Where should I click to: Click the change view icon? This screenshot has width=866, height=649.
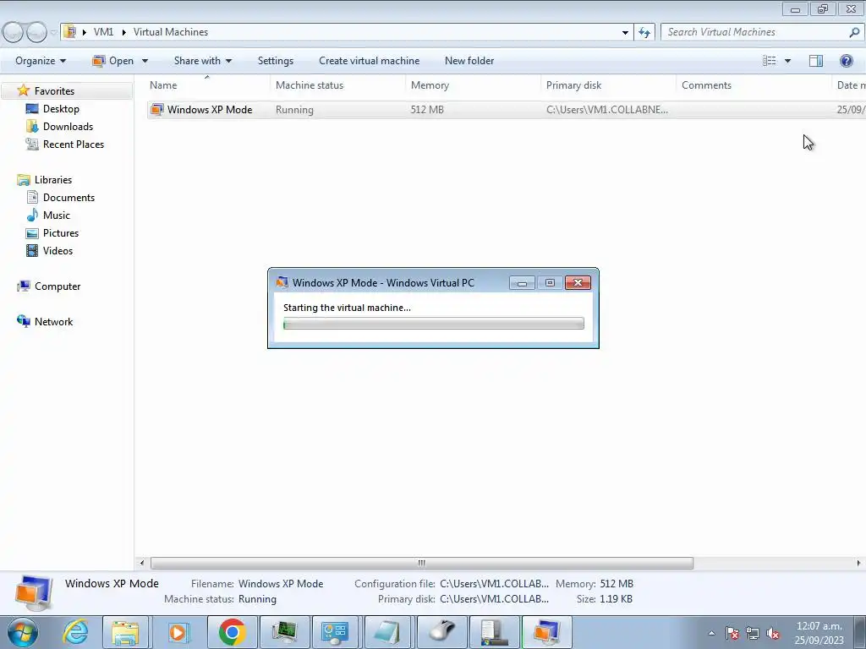coord(770,61)
